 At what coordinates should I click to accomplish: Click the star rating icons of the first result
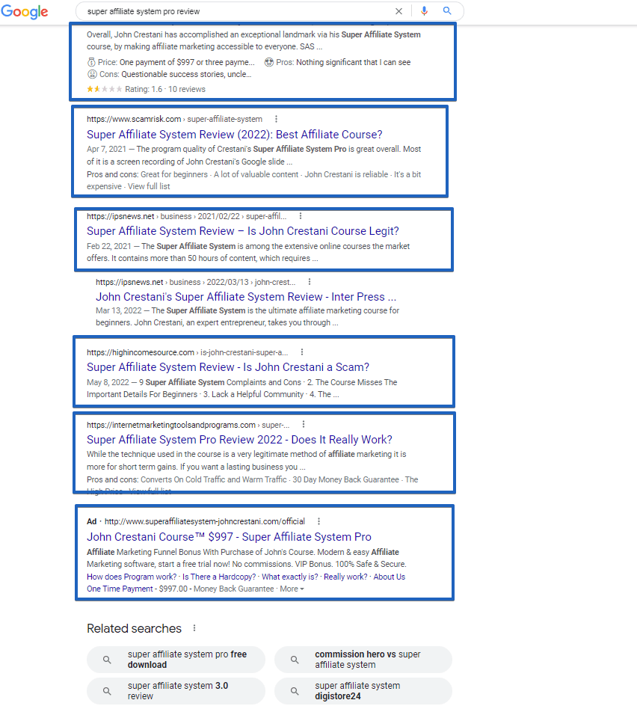click(x=105, y=89)
